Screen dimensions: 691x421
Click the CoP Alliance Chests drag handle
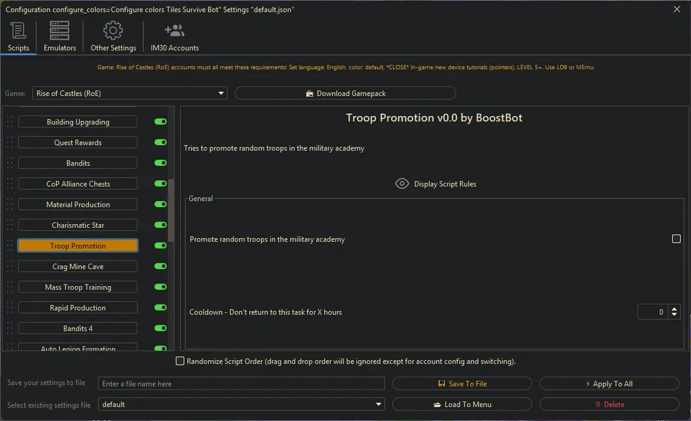coord(10,184)
